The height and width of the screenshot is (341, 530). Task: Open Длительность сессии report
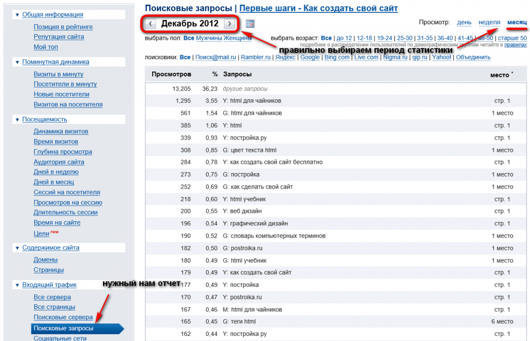point(66,212)
